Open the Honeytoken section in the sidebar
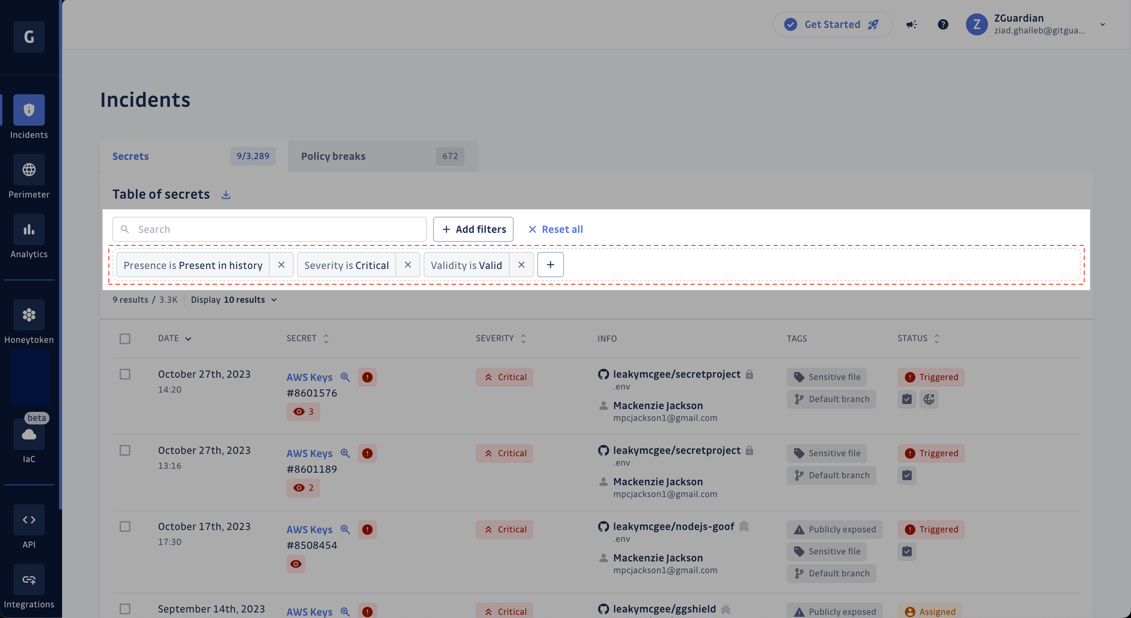This screenshot has height=618, width=1131. tap(29, 322)
